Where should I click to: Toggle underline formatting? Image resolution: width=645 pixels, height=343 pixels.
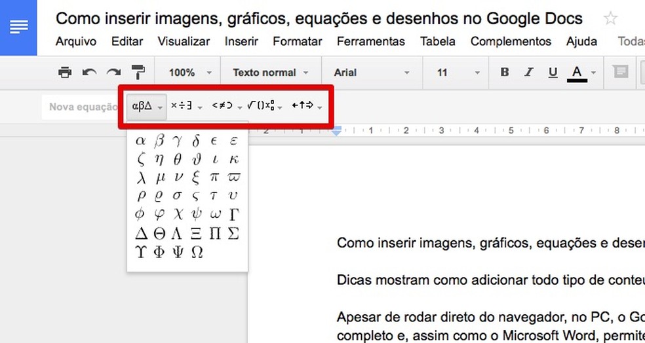click(553, 73)
